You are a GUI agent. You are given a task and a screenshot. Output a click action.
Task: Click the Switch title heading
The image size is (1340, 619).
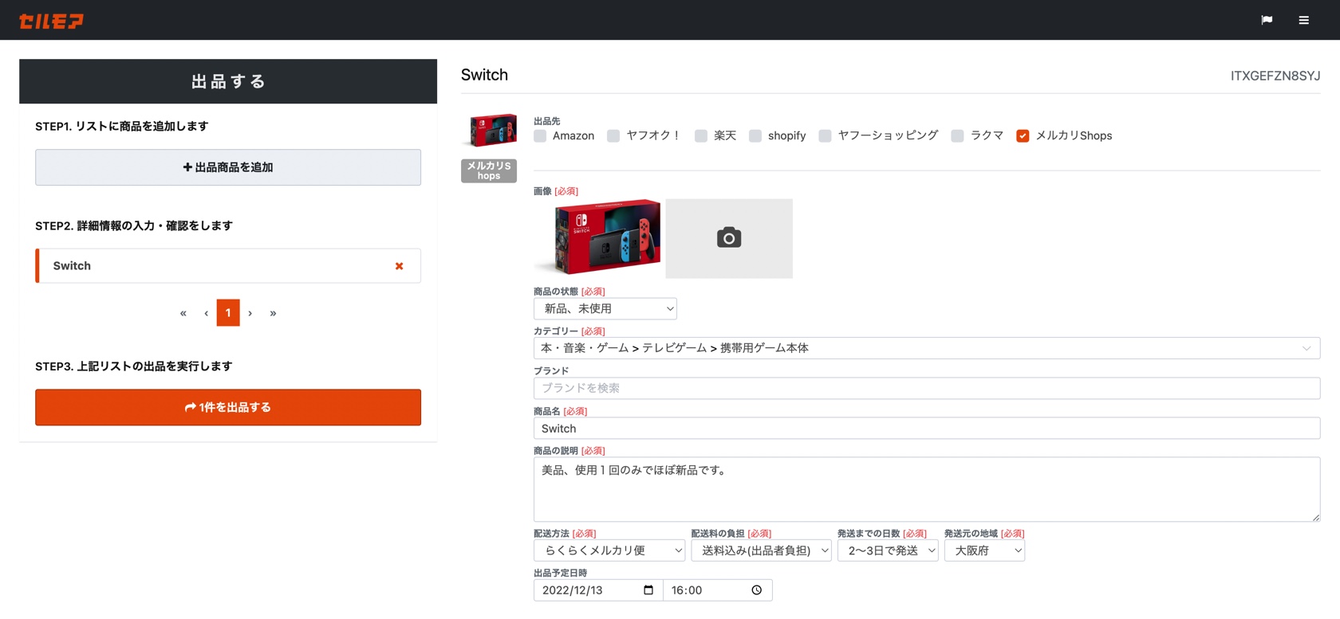(x=484, y=75)
